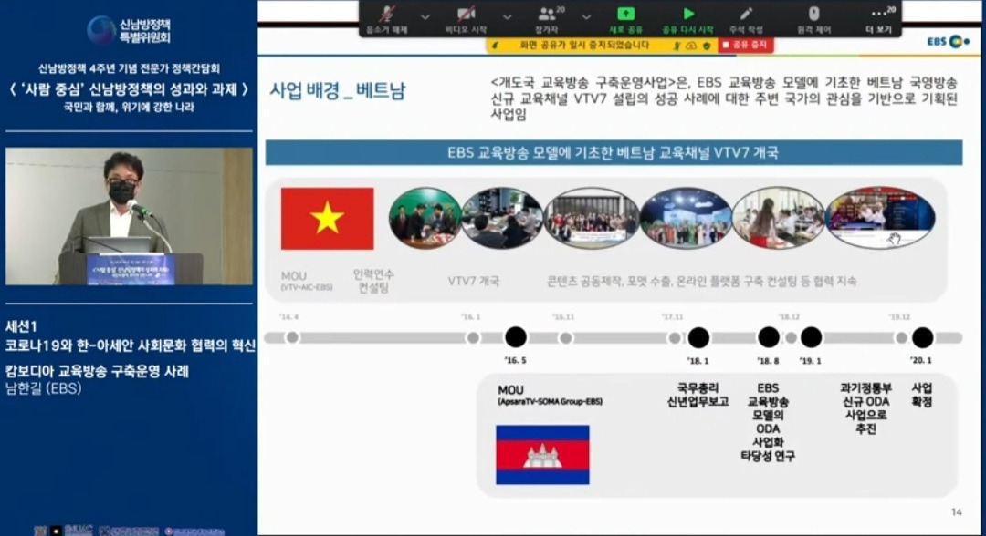986x536 pixels.
Task: Click the microphone indicator in share status bar
Action: tap(677, 46)
